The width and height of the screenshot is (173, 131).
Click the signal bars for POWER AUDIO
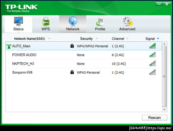pos(153,55)
